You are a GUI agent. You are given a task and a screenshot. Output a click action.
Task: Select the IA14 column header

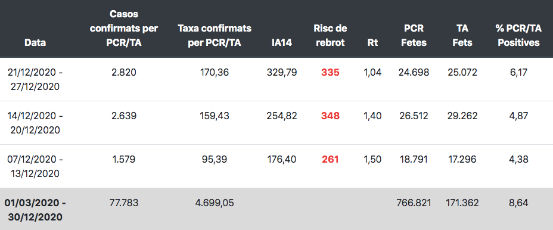click(282, 43)
